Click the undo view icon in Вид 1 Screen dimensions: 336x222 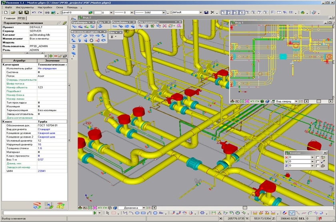(252, 102)
